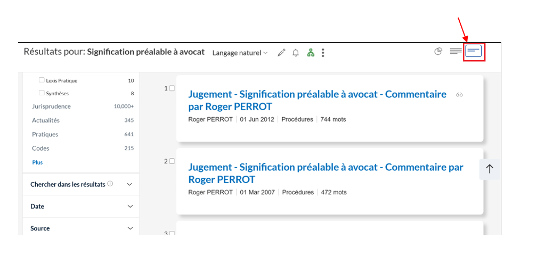Filter by Actualités category
This screenshot has height=272, width=537.
pyautogui.click(x=46, y=120)
